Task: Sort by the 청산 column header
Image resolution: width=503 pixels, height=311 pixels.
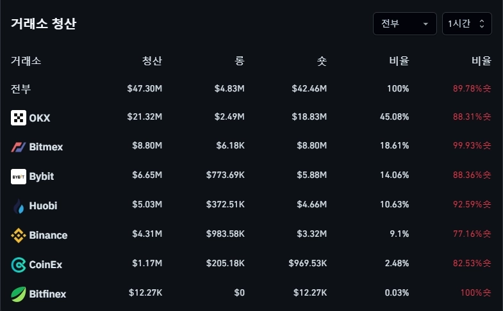Action: pyautogui.click(x=152, y=61)
